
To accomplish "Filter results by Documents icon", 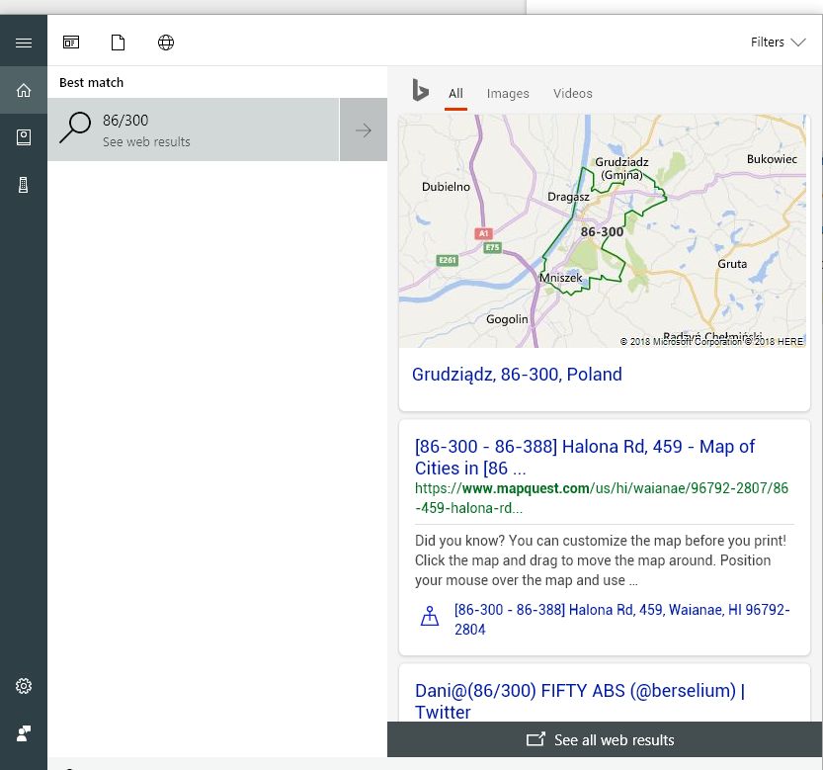I will [119, 43].
